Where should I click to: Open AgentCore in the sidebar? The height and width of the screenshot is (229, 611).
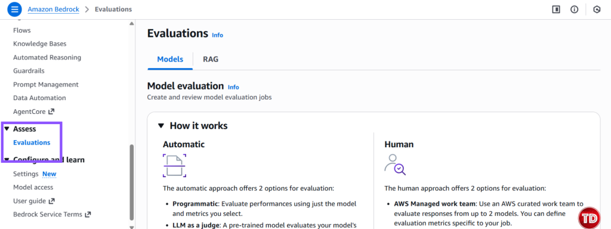point(30,112)
